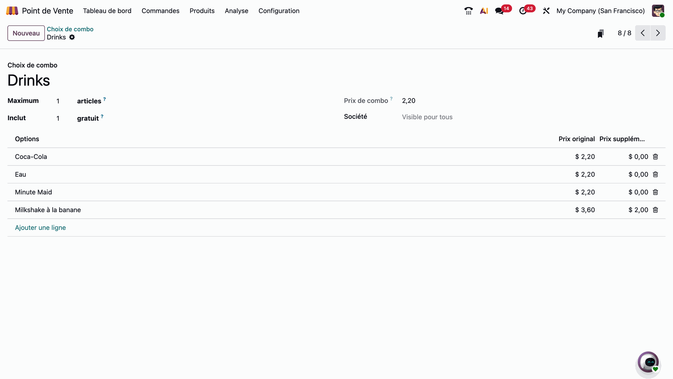
Task: Open the gear actions menu beside Drinks
Action: 72,37
